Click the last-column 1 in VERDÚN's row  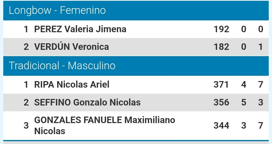(x=261, y=47)
